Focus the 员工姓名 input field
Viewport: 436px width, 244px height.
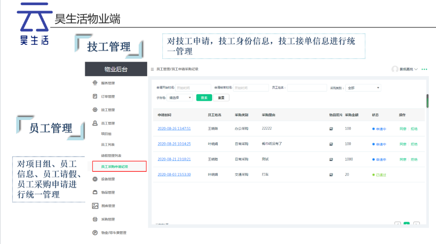tap(307, 87)
